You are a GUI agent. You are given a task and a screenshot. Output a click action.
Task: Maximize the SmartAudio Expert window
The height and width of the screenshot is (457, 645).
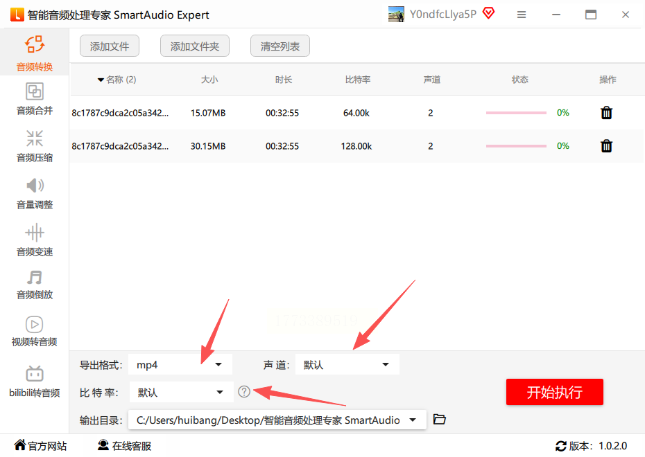pyautogui.click(x=591, y=15)
